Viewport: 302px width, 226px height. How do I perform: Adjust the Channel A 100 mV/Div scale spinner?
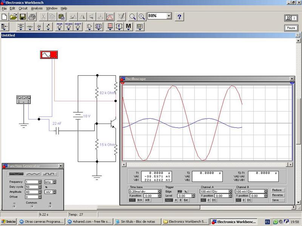coord(230,191)
